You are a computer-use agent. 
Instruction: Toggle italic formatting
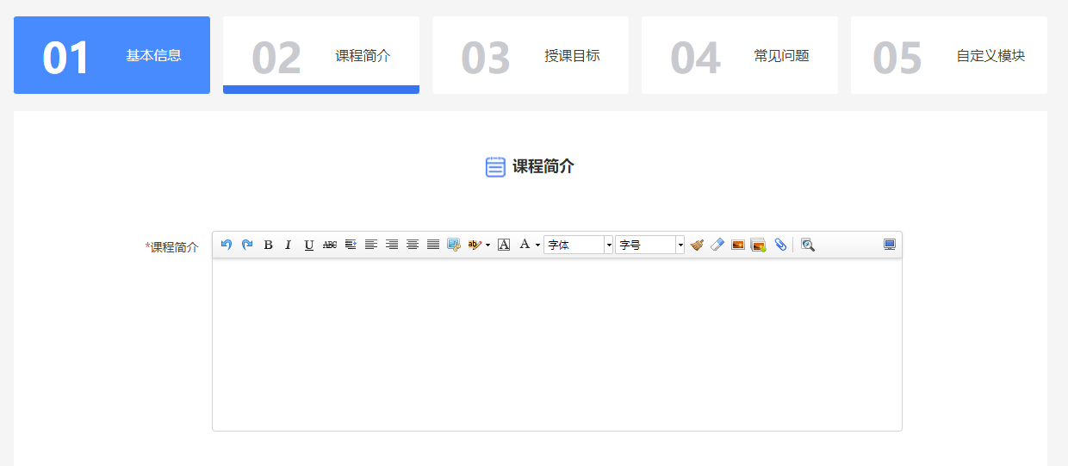(x=289, y=245)
